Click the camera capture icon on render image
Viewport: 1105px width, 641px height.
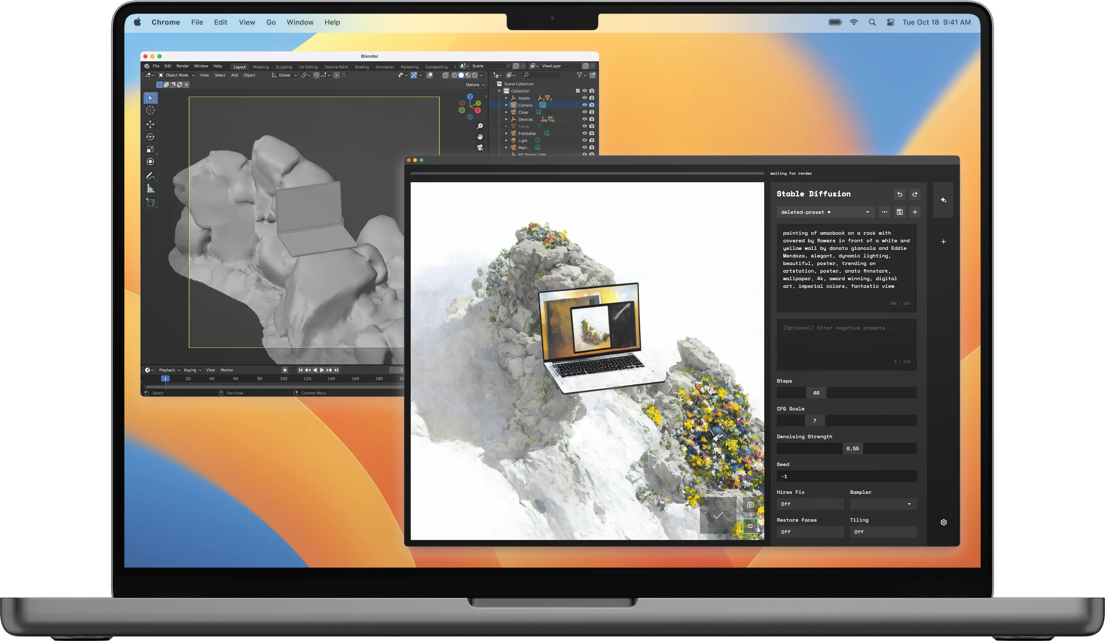(750, 505)
